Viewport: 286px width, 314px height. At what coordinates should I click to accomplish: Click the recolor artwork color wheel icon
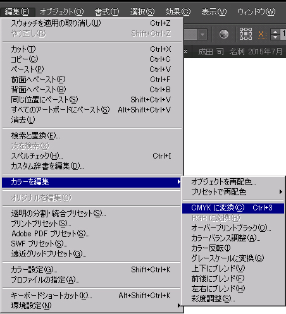224,34
